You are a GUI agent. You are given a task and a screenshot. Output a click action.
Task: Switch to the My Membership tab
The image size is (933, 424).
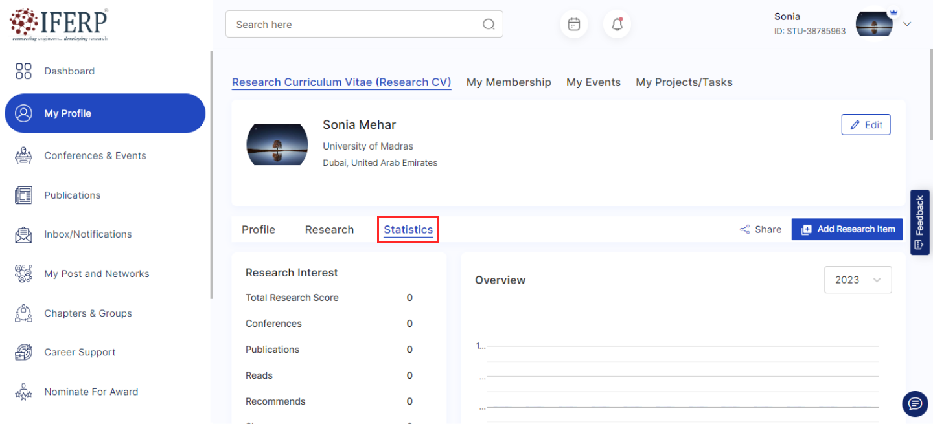coord(509,82)
